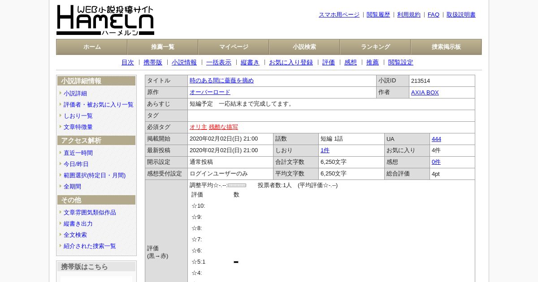
Task: Open the 捜索掲示板 tab
Action: coord(446,47)
